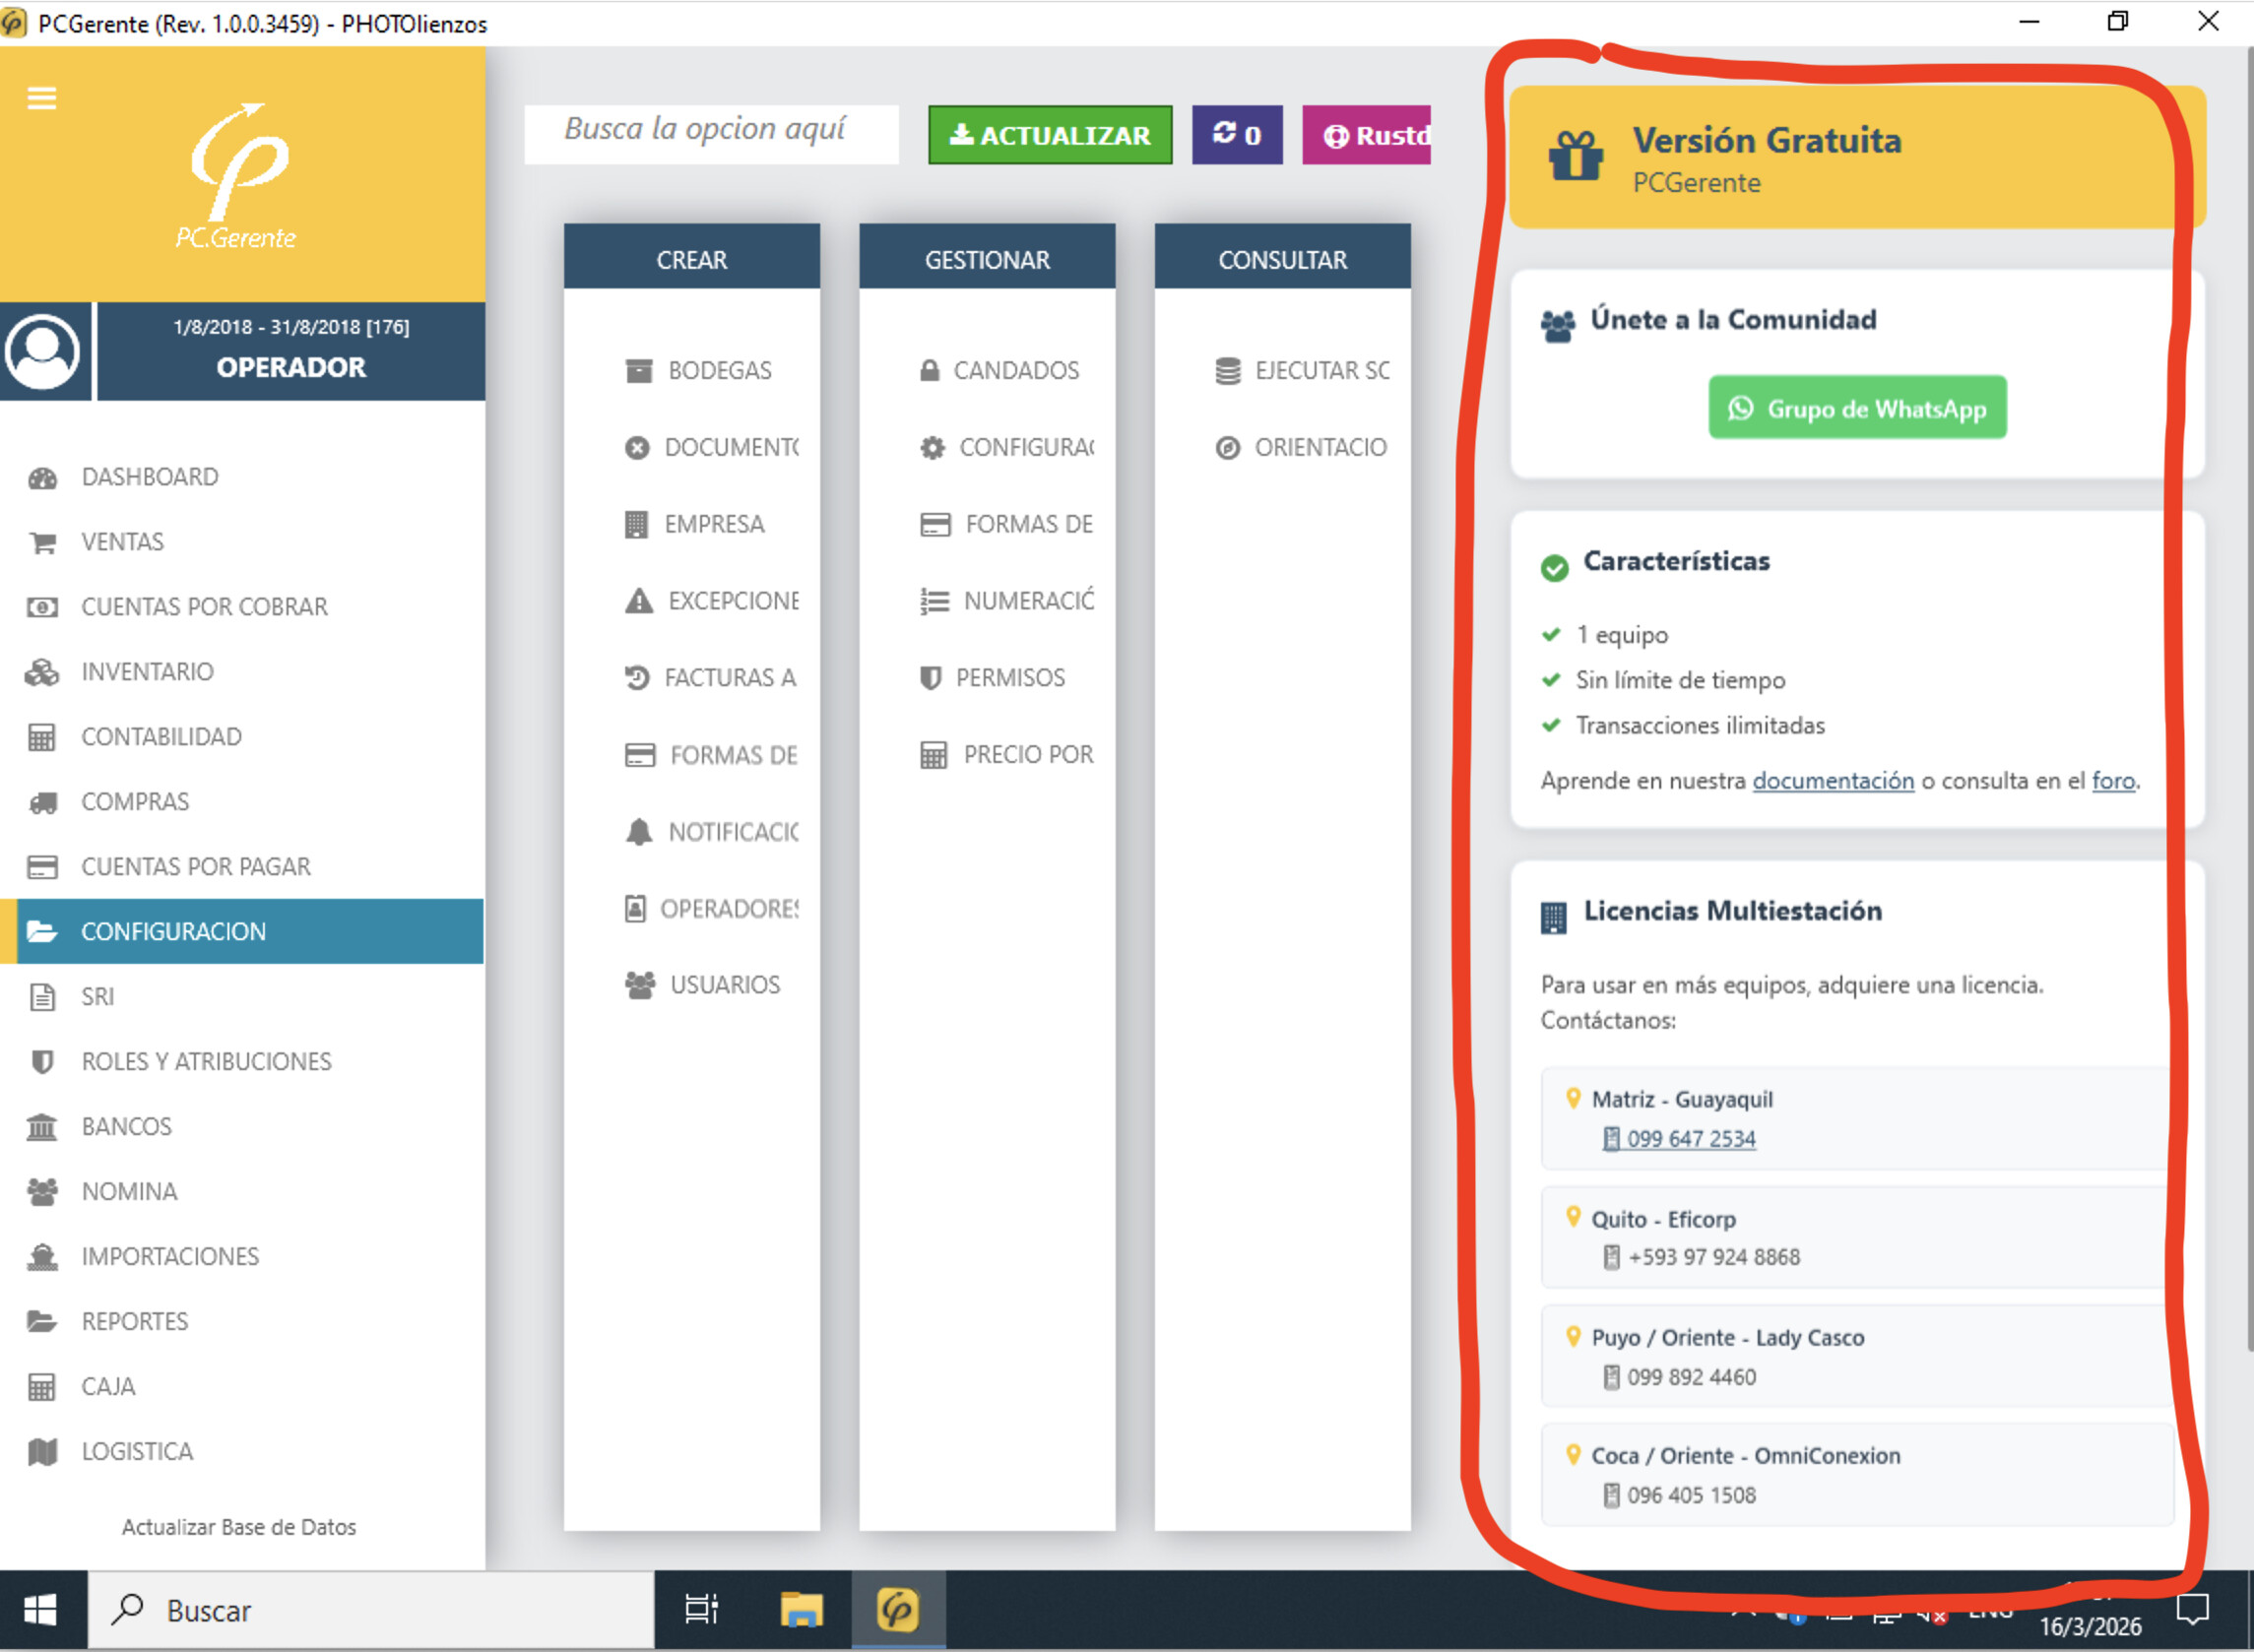Viewport: 2254px width, 1652px height.
Task: Open the Usuarios group icon
Action: [640, 985]
